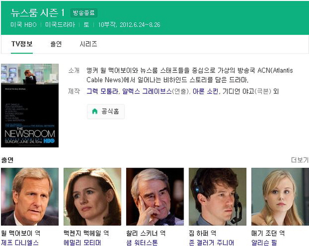This screenshot has height=246, width=309.
Task: Open the cast photo of 찰리 스키너
Action: coord(155,196)
